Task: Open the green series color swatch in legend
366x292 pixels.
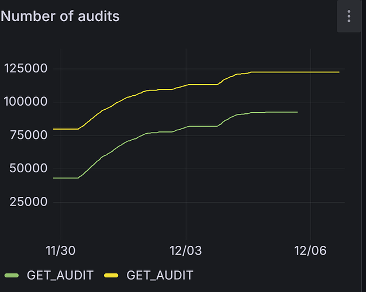Action: point(12,275)
